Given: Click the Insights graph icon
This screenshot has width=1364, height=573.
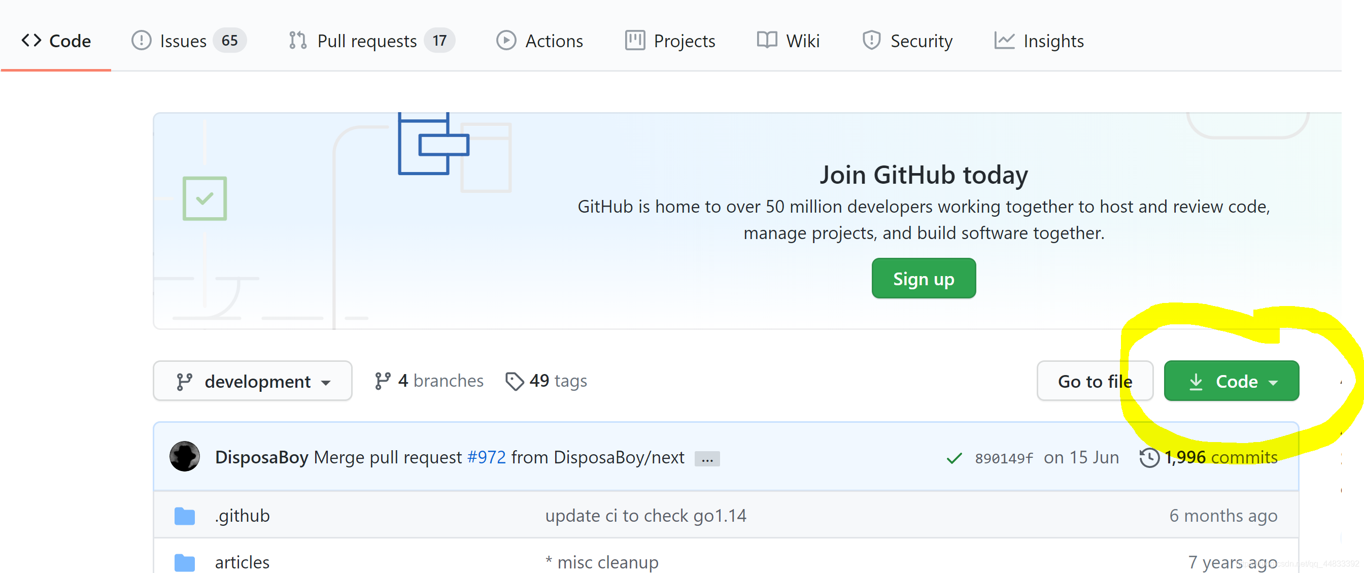Looking at the screenshot, I should 1004,41.
